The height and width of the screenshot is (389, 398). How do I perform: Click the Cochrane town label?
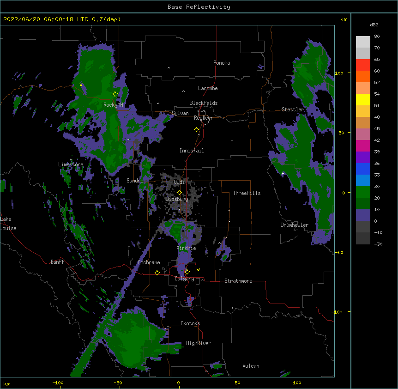(149, 262)
